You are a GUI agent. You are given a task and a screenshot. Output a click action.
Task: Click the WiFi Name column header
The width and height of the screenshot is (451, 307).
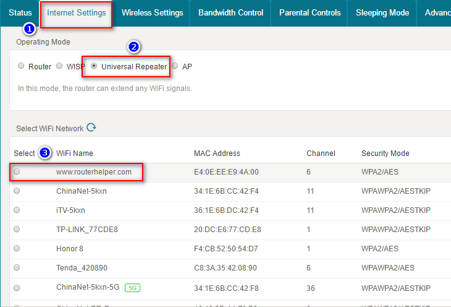coord(75,153)
